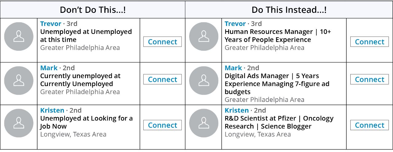Click Trevor's avatar in the Don't Do This column
The width and height of the screenshot is (393, 152).
pyautogui.click(x=19, y=37)
